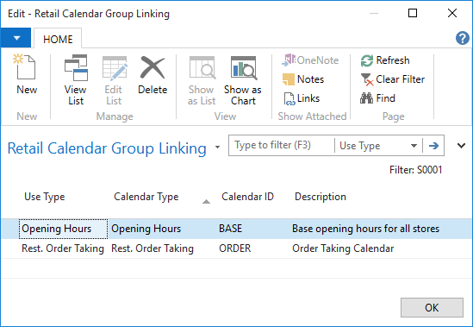This screenshot has height=327, width=473.
Task: Open the blue application menu dropdown
Action: [16, 38]
